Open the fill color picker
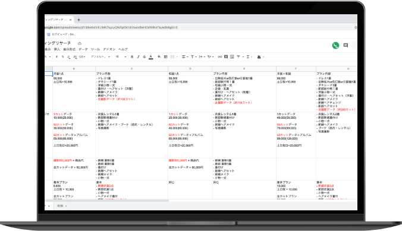The height and width of the screenshot is (231, 402). click(x=159, y=56)
